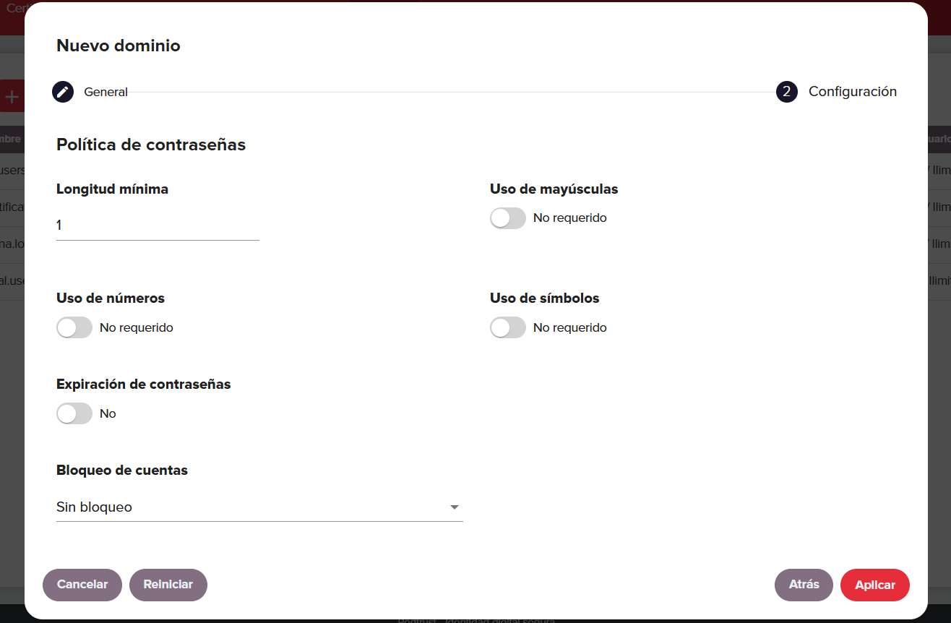Go back with the Atrás button
The image size is (951, 623).
(x=804, y=585)
